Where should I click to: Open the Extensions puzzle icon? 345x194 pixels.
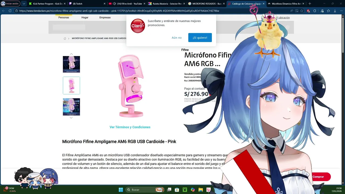tap(315, 11)
